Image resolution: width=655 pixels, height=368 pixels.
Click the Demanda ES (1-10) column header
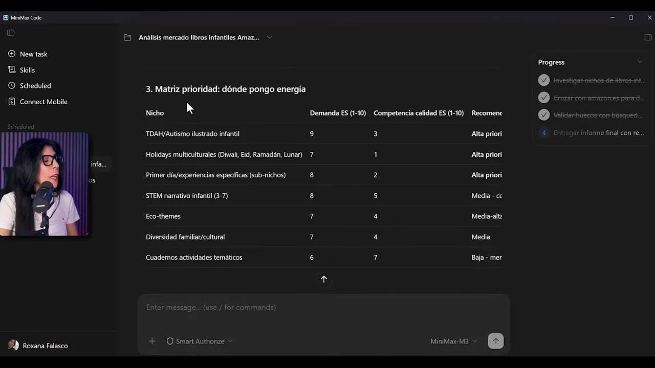338,113
